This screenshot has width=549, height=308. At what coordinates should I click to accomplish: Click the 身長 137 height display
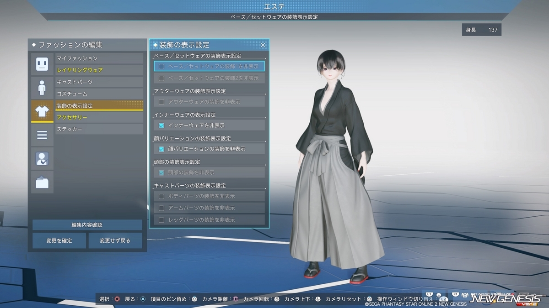pyautogui.click(x=482, y=30)
